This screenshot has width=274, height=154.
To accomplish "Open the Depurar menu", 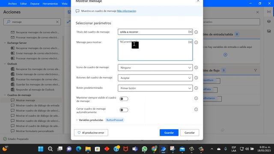I will 35,3.
